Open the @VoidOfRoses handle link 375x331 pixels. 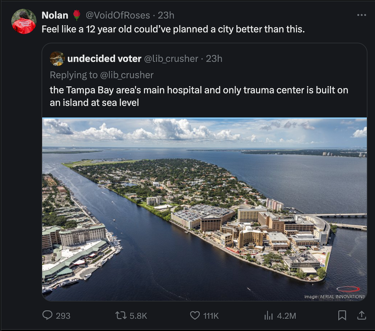[x=118, y=15]
